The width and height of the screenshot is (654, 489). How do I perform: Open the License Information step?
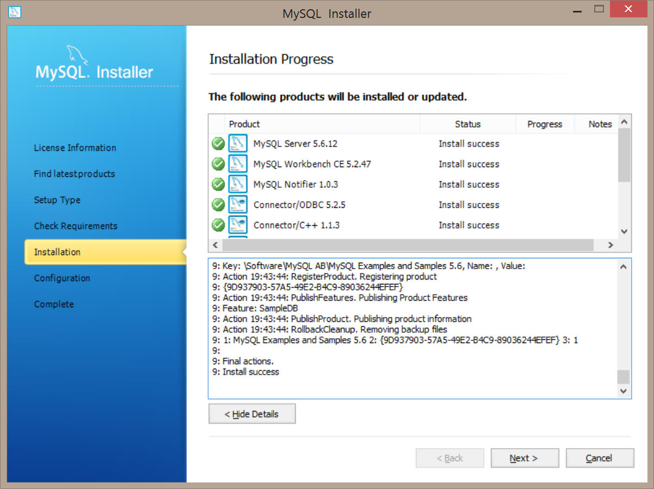pos(75,148)
